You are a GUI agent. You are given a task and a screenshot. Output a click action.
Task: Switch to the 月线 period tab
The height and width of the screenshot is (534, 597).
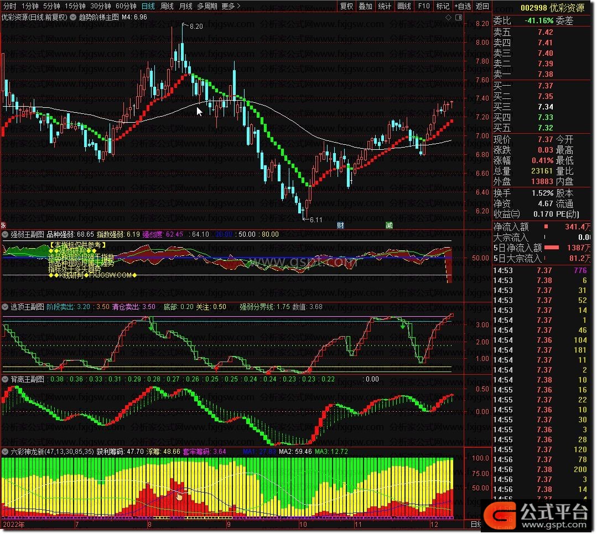coord(185,6)
